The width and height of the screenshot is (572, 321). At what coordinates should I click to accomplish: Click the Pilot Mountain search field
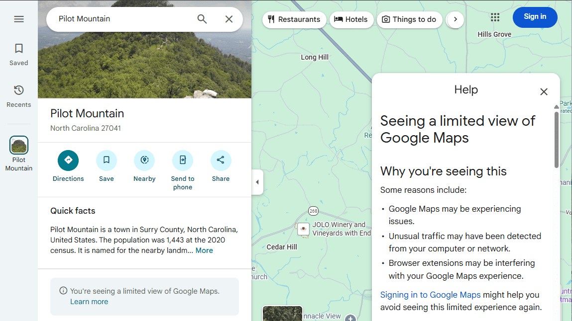pyautogui.click(x=124, y=19)
